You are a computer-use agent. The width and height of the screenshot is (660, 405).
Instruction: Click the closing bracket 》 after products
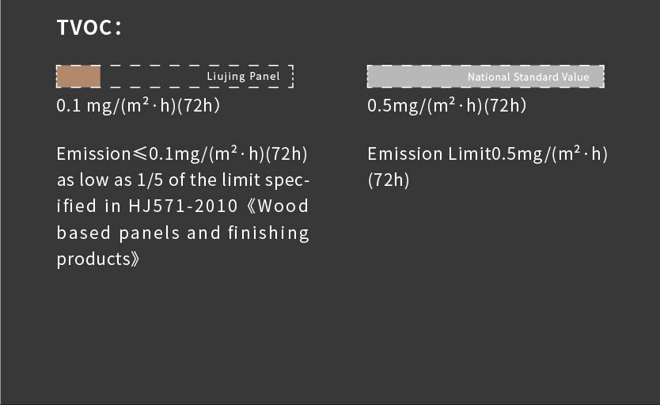[134, 259]
